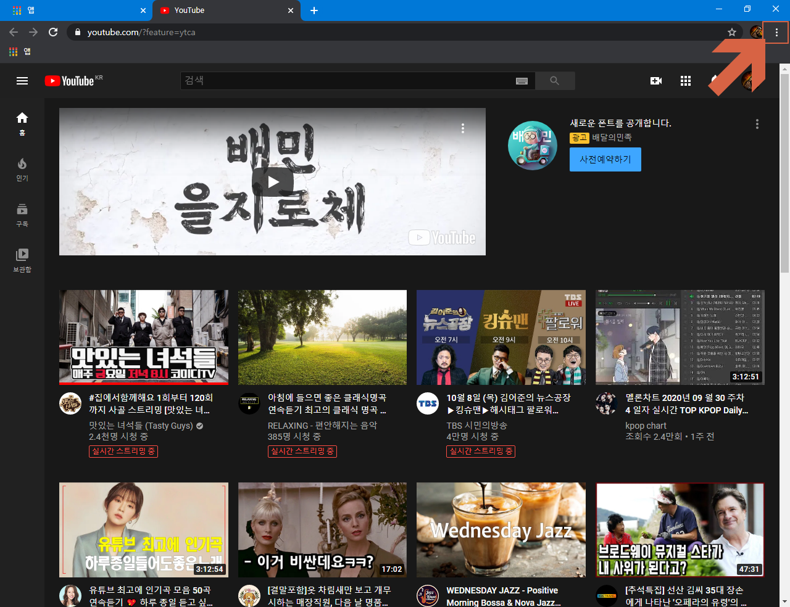Open Library (보관함) in the sidebar
The width and height of the screenshot is (790, 607).
[22, 260]
